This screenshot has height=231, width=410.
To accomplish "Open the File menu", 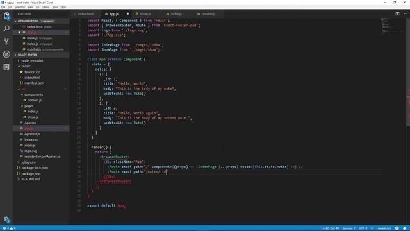I will pos(3,7).
